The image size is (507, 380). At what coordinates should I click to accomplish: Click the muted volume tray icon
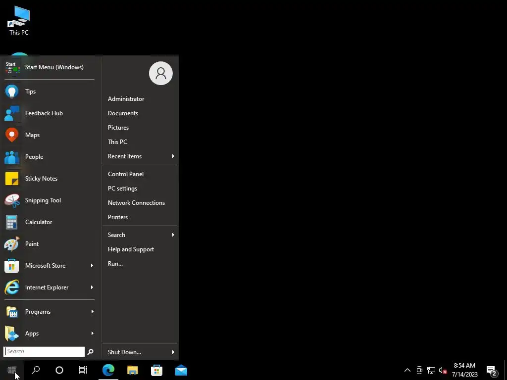pos(443,370)
